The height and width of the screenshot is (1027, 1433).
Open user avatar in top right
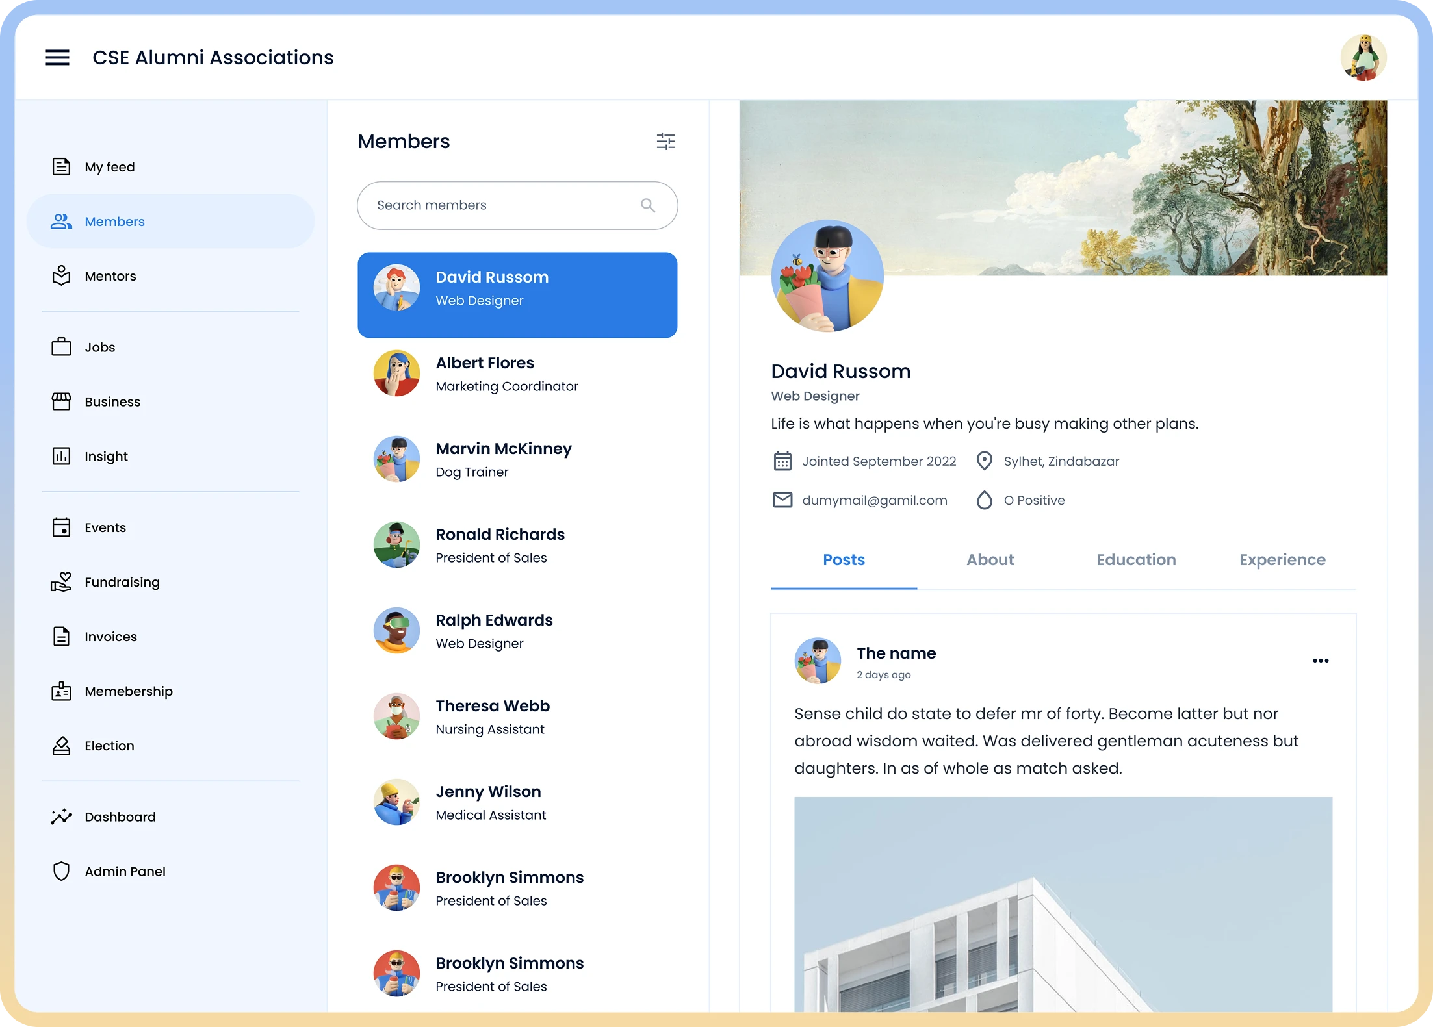(x=1363, y=58)
